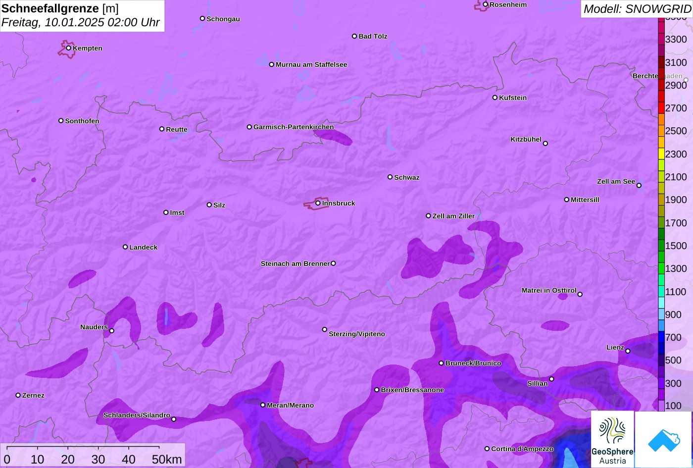The height and width of the screenshot is (468, 693).
Task: Open the GeoSphere Austria logo
Action: coord(612,439)
